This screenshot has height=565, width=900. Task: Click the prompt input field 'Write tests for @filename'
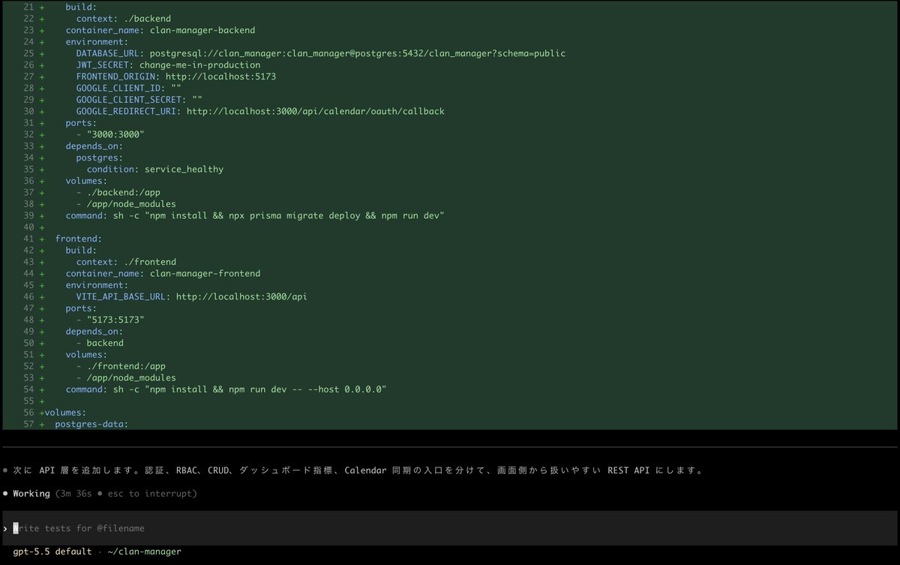pyautogui.click(x=450, y=528)
